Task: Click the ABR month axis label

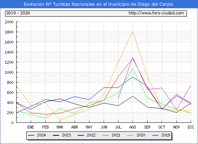Action: [x=75, y=127]
